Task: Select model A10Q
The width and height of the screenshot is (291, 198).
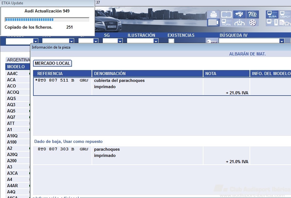Action: pyautogui.click(x=18, y=136)
